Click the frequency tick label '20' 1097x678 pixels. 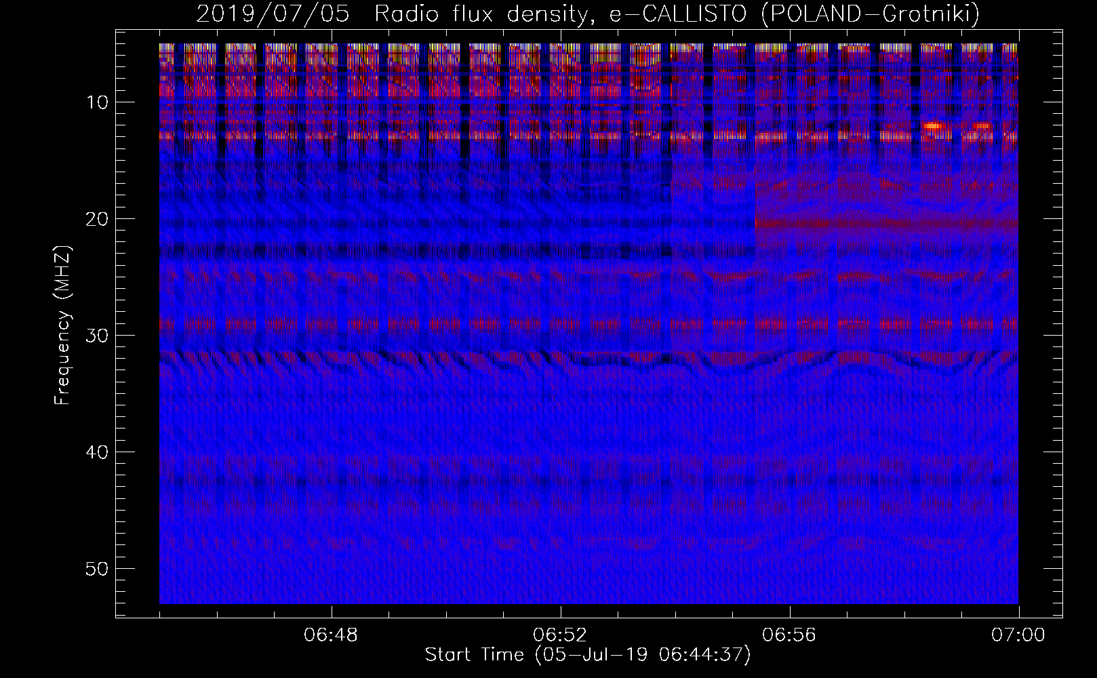(x=98, y=219)
